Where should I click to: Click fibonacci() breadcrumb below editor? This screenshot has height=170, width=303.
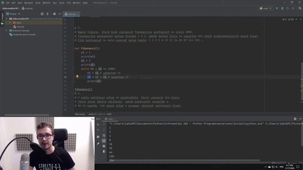pyautogui.click(x=80, y=114)
